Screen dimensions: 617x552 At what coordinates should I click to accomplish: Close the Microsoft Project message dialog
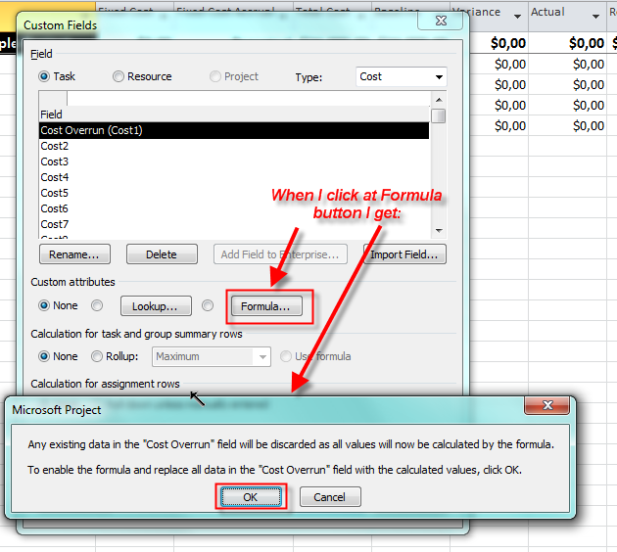pyautogui.click(x=546, y=407)
